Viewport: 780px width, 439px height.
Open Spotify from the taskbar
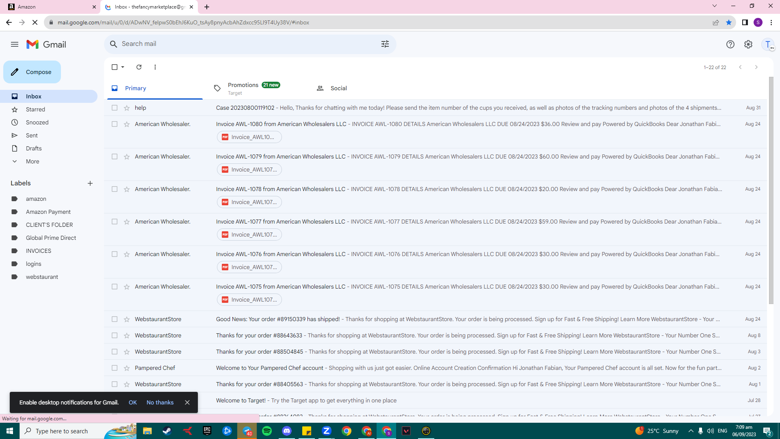[x=267, y=431]
